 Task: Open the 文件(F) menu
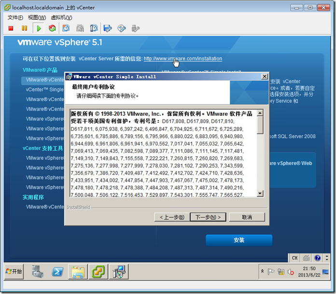point(15,17)
